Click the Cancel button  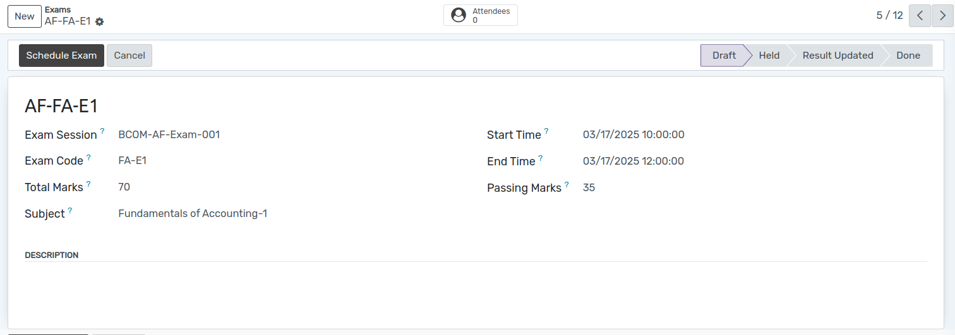(x=129, y=56)
